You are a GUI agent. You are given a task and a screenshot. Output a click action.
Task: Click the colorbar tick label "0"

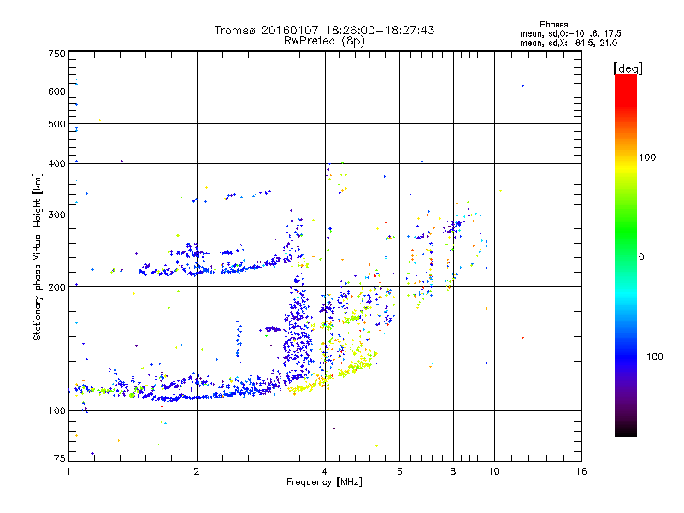point(641,257)
